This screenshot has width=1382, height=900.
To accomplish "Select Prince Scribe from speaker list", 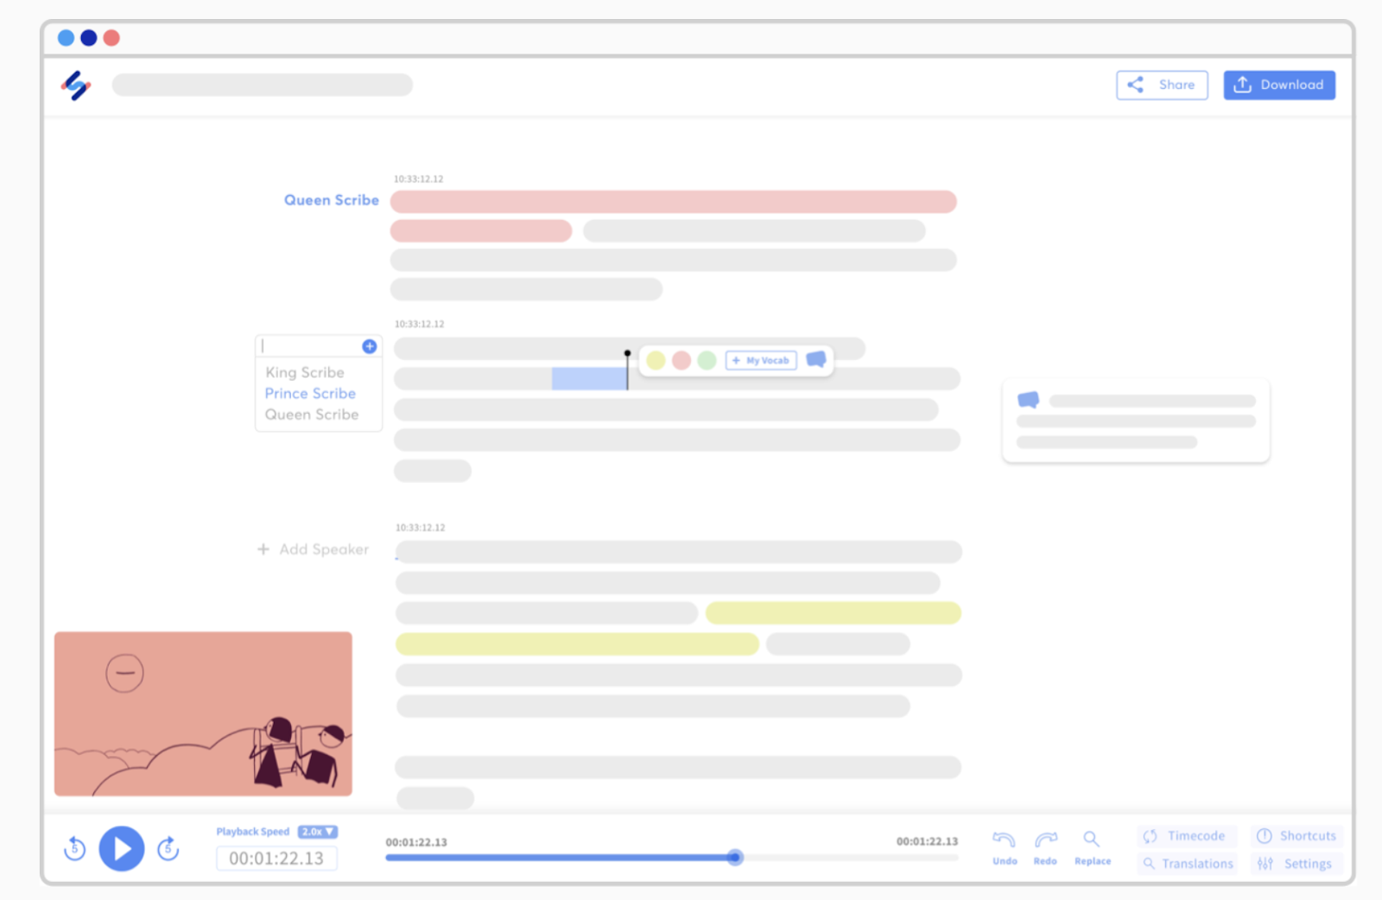I will [x=310, y=393].
